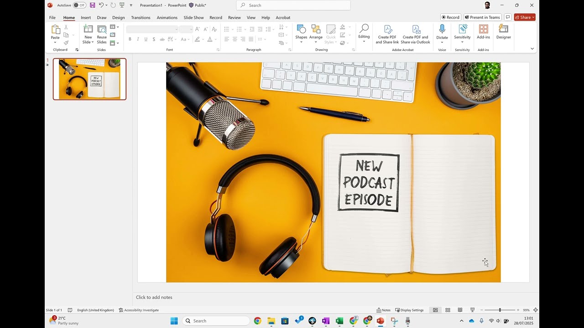This screenshot has height=328, width=584.
Task: Open the File menu
Action: click(x=52, y=18)
